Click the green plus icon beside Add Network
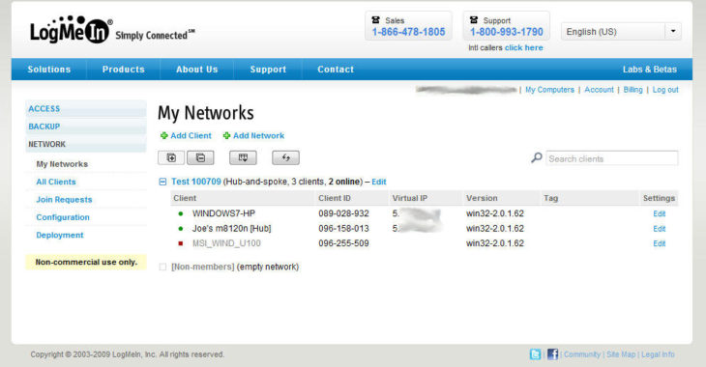This screenshot has height=367, width=706. 227,135
